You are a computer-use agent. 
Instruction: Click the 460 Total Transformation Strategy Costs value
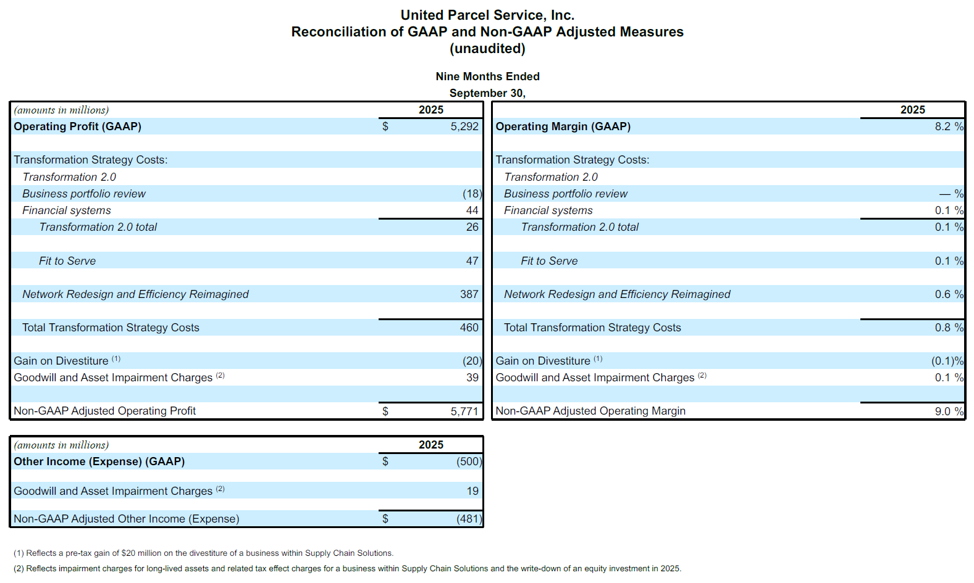(x=469, y=328)
